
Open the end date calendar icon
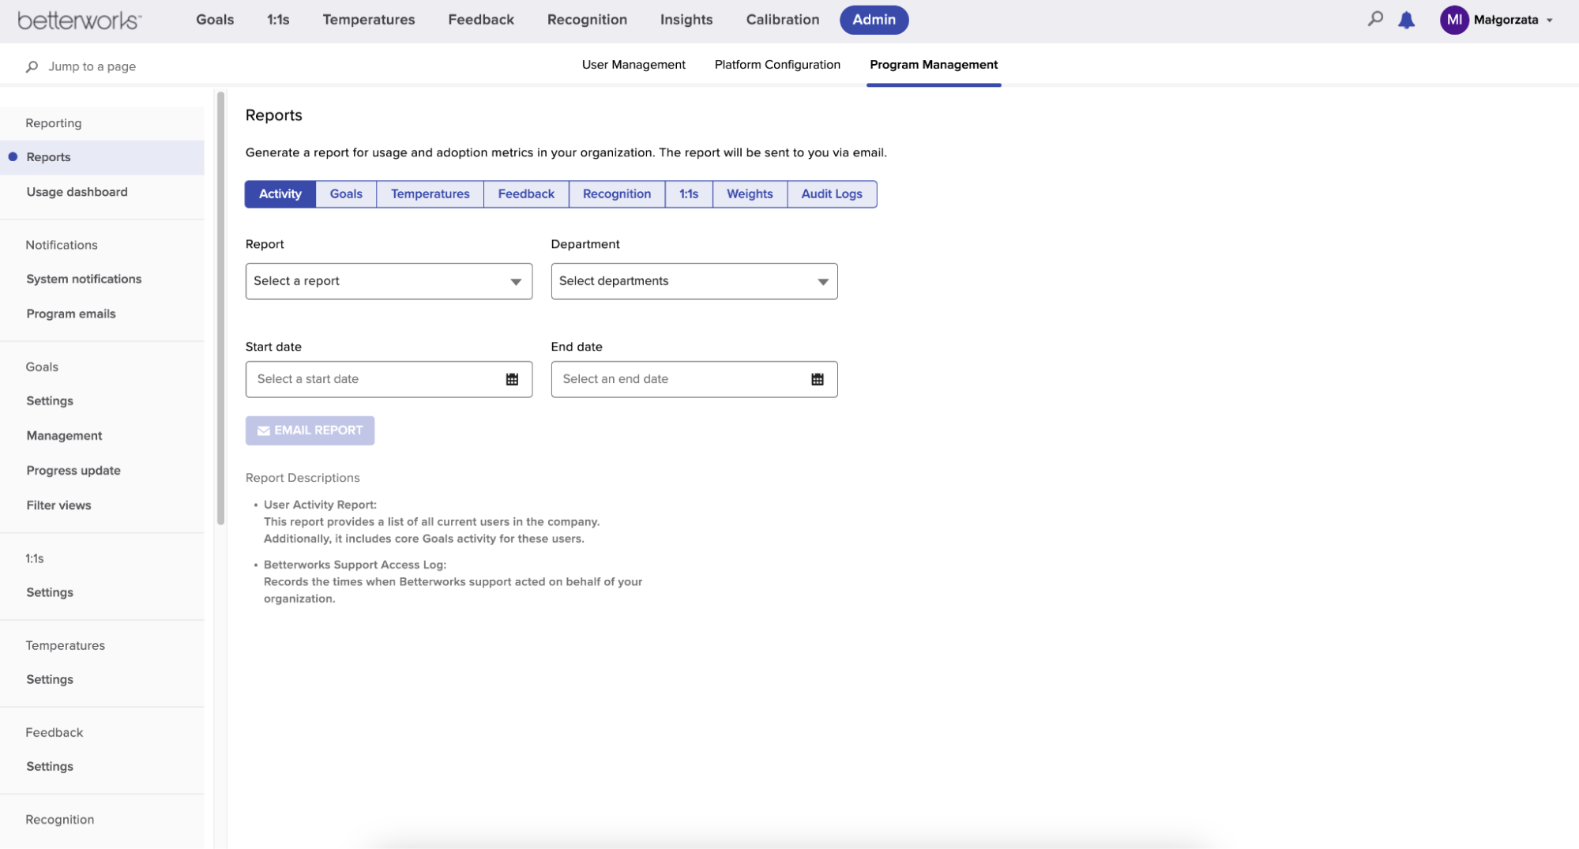(818, 379)
